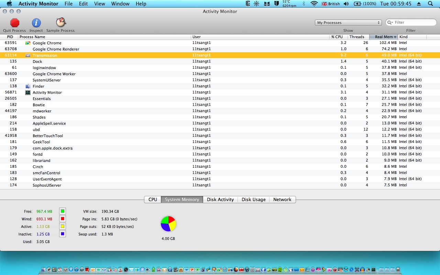
Task: Click the British flag input source icon
Action: (324, 4)
